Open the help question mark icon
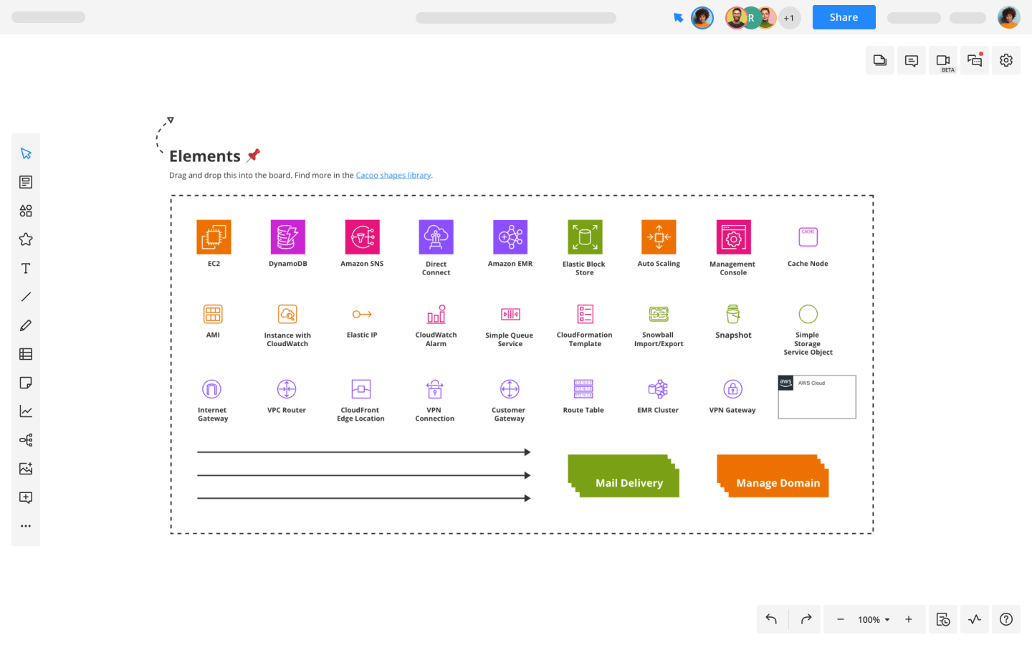Screen dimensions: 1032x645 (1006, 619)
